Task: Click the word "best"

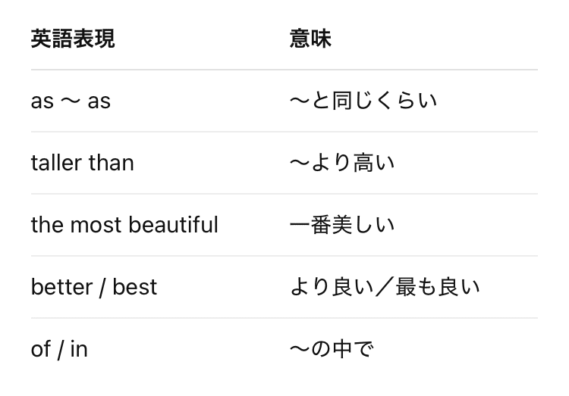Action: [134, 287]
